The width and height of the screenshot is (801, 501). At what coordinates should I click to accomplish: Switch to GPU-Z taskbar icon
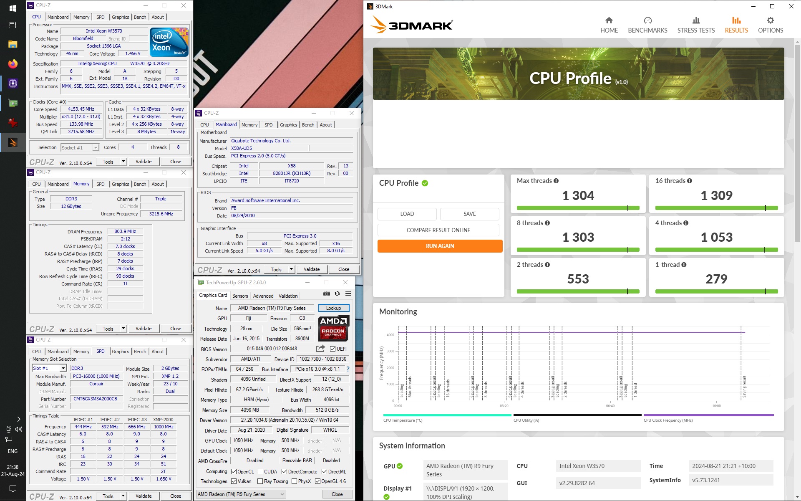[x=13, y=103]
